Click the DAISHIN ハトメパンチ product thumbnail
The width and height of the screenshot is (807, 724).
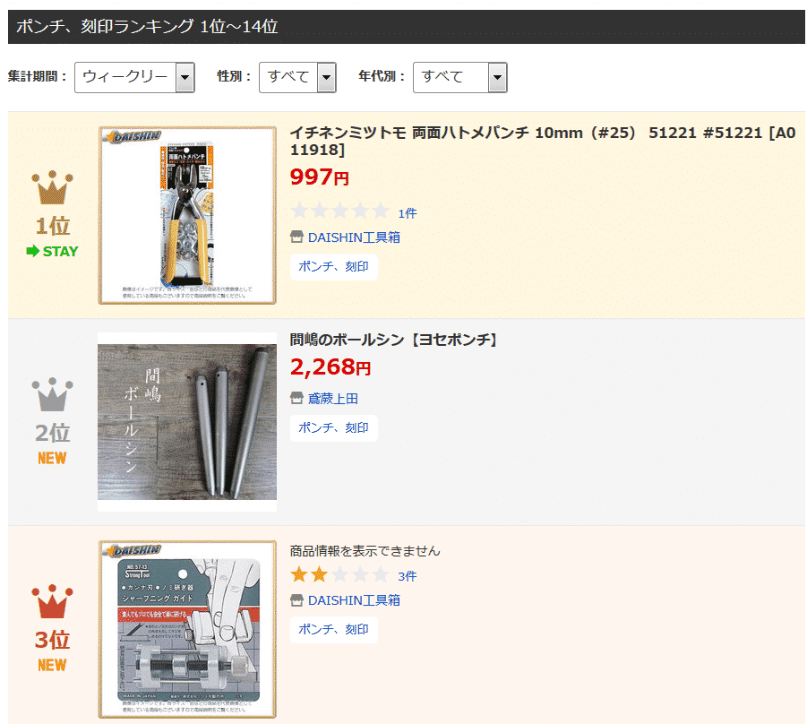[187, 215]
